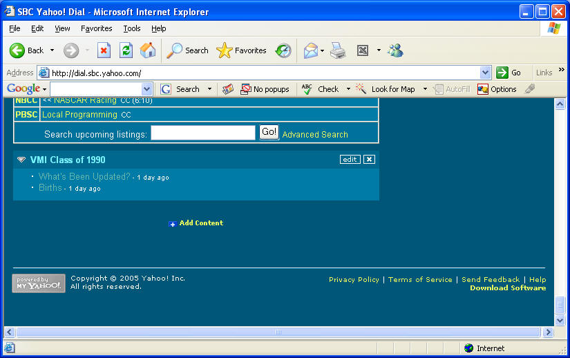This screenshot has width=570, height=358.
Task: Toggle the No popups blocker button
Action: click(265, 89)
